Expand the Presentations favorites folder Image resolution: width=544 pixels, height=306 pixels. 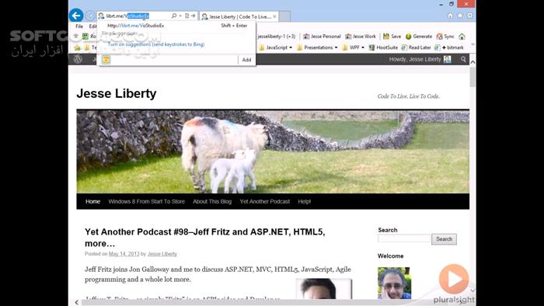click(317, 47)
